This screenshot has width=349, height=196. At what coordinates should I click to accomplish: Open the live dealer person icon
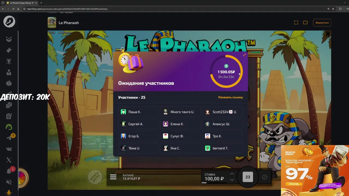[9, 72]
